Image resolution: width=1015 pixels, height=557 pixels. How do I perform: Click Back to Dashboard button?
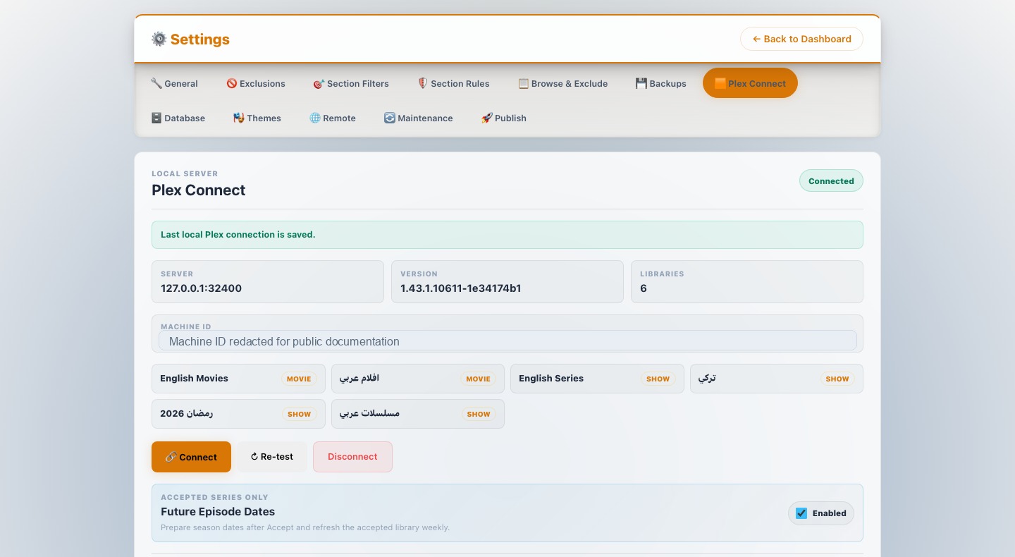pos(801,39)
